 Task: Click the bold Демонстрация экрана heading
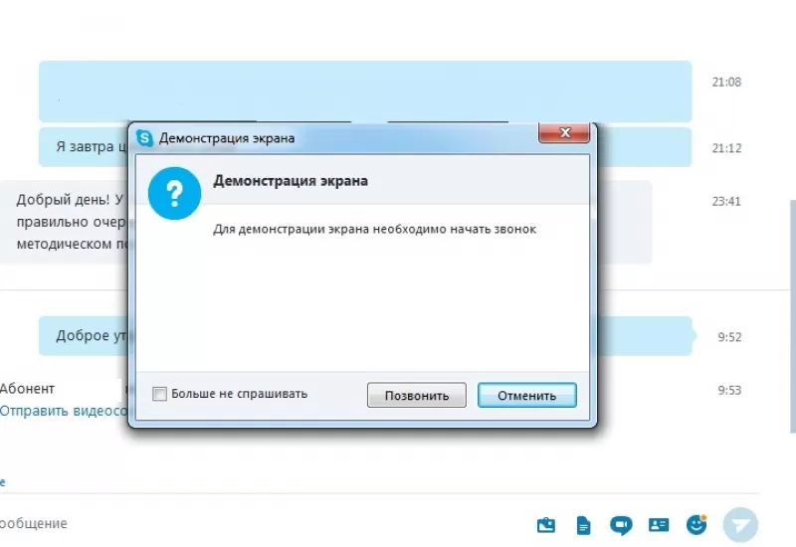(x=291, y=181)
